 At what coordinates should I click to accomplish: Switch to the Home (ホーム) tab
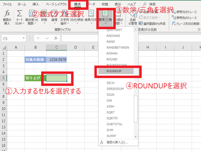tap(22, 4)
